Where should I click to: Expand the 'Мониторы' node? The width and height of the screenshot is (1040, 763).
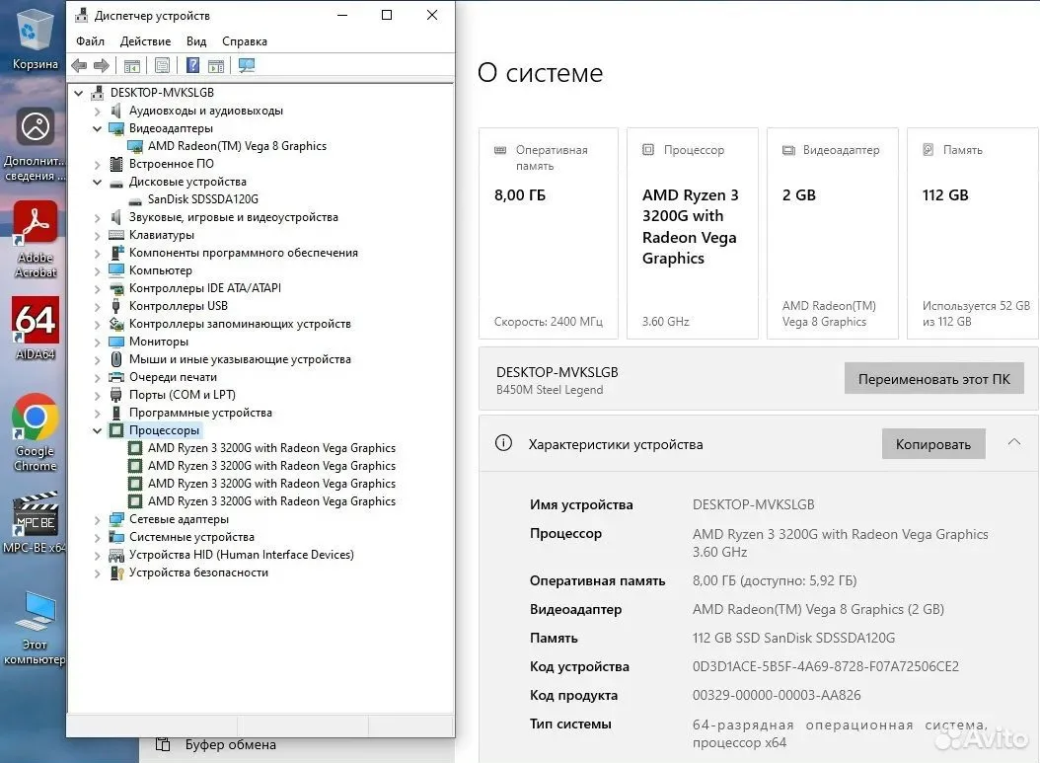tap(98, 342)
